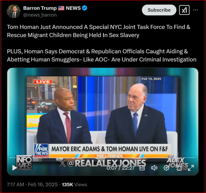Click the video thumbnail showing Fox & Friends

click(103, 117)
